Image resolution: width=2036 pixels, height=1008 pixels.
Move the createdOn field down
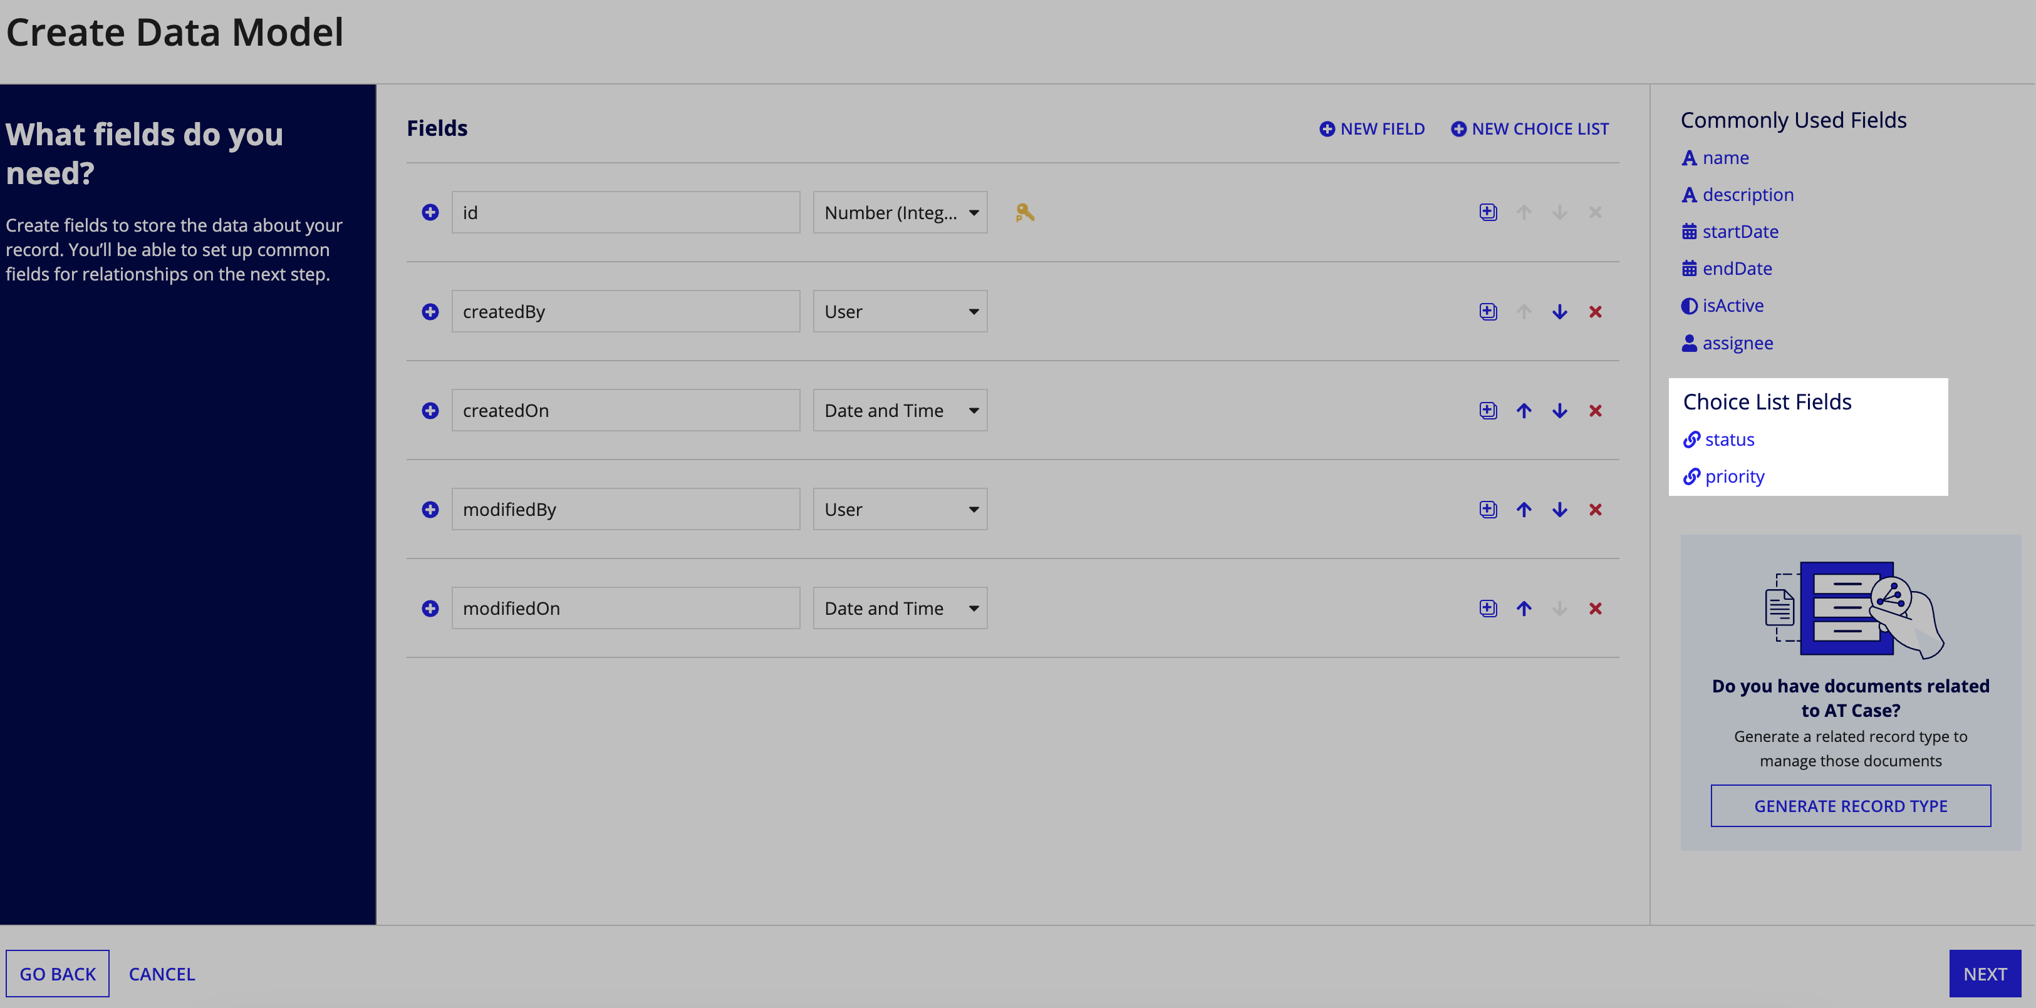point(1559,410)
